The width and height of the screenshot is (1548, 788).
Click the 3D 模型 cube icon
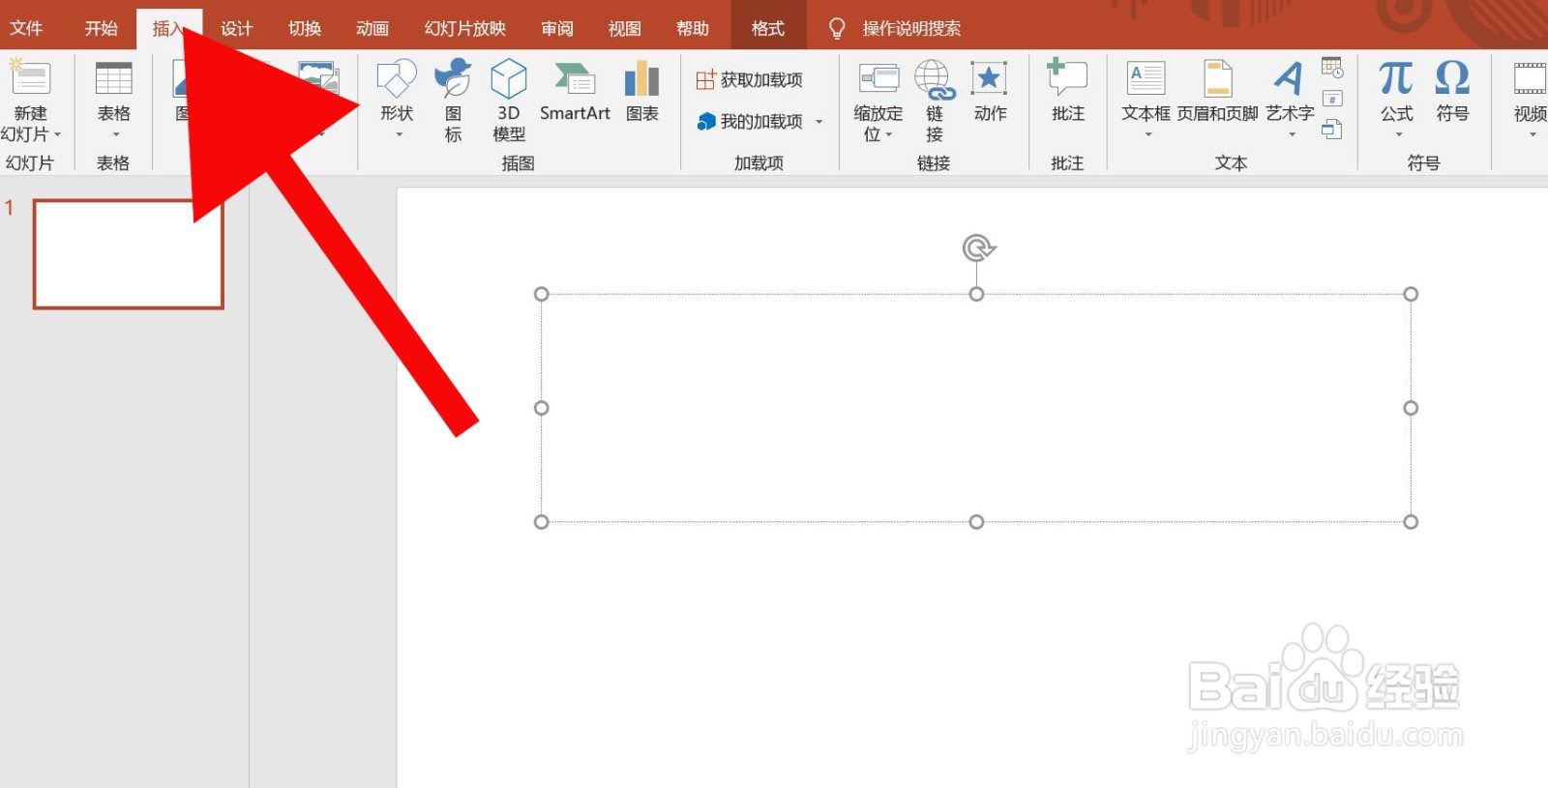point(509,78)
